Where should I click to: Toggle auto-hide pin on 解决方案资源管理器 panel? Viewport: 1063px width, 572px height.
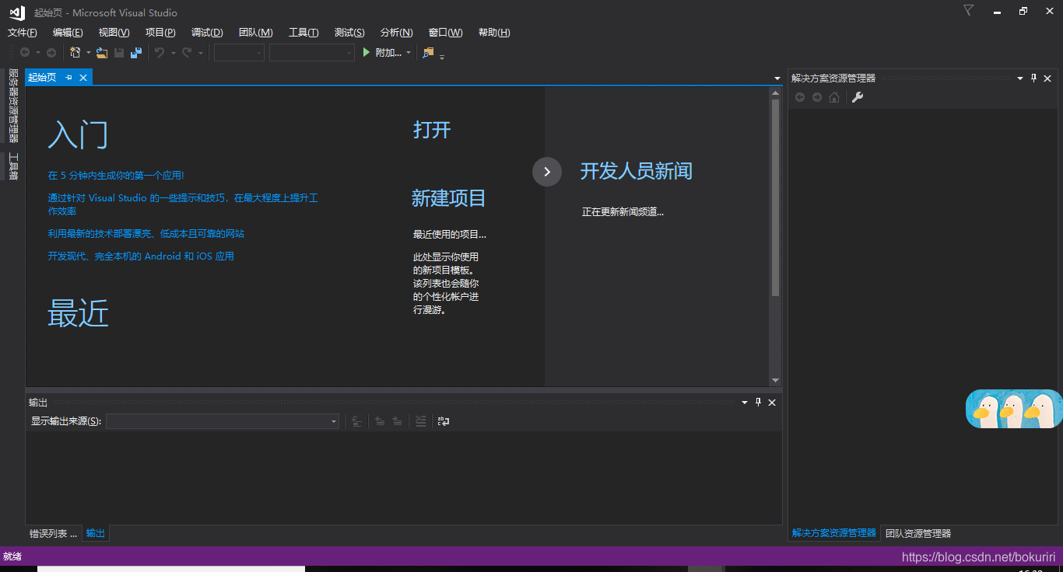(1034, 78)
